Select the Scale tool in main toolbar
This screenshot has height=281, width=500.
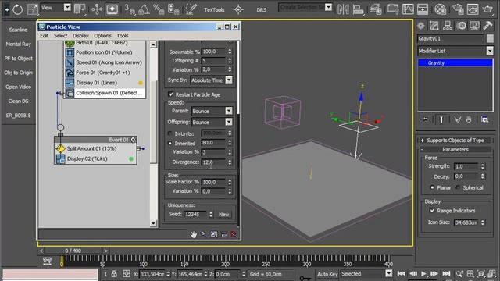click(33, 9)
